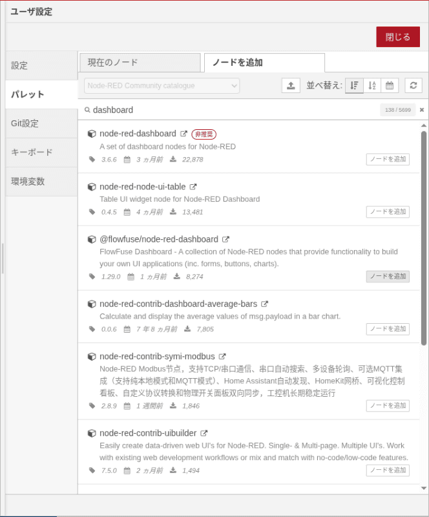Add the node-red-contrib-uibuilder node

(388, 470)
